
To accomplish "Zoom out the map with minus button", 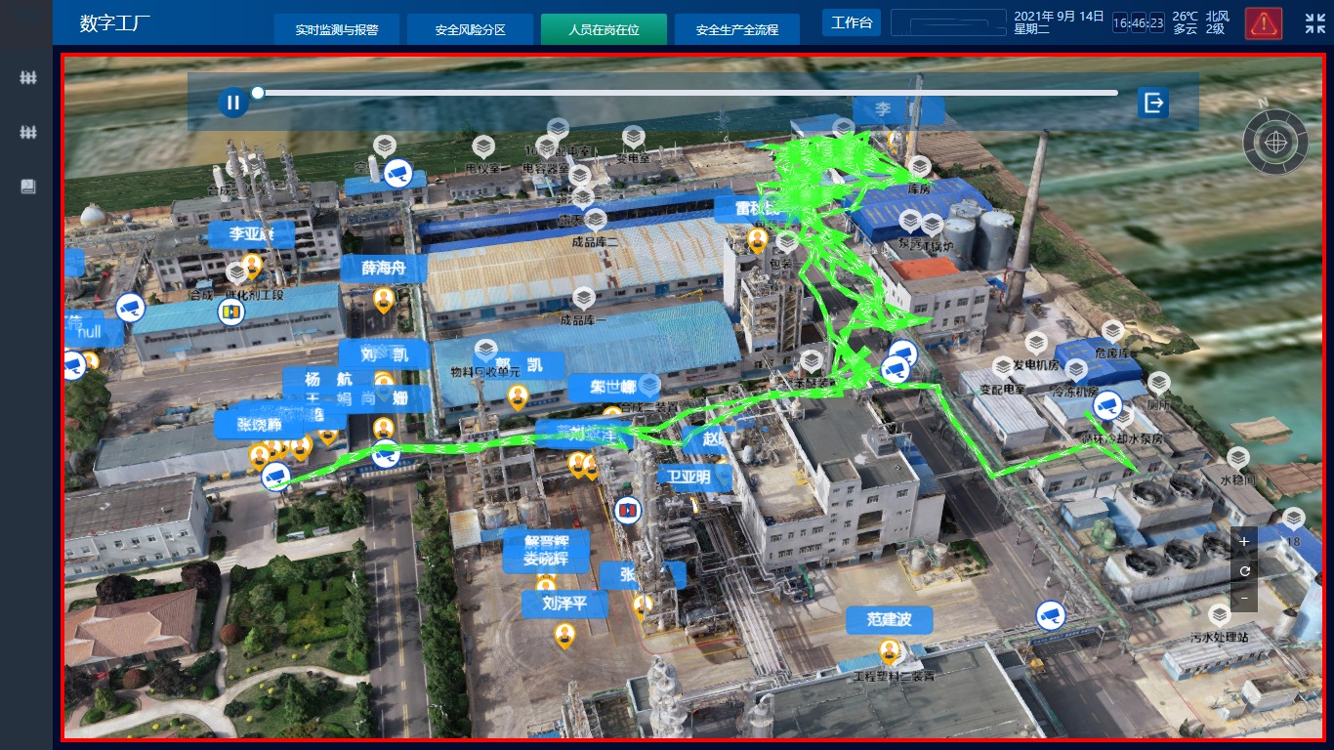I will pyautogui.click(x=1243, y=598).
